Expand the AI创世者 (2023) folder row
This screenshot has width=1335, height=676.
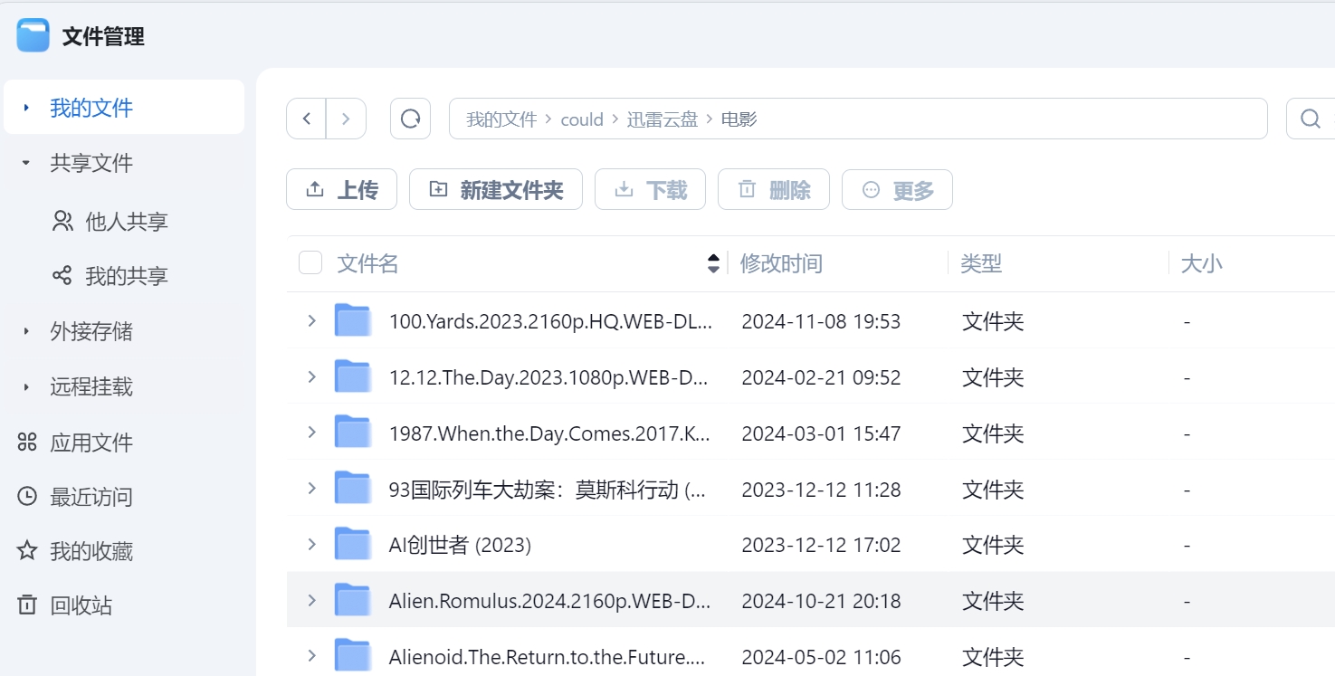(x=311, y=545)
